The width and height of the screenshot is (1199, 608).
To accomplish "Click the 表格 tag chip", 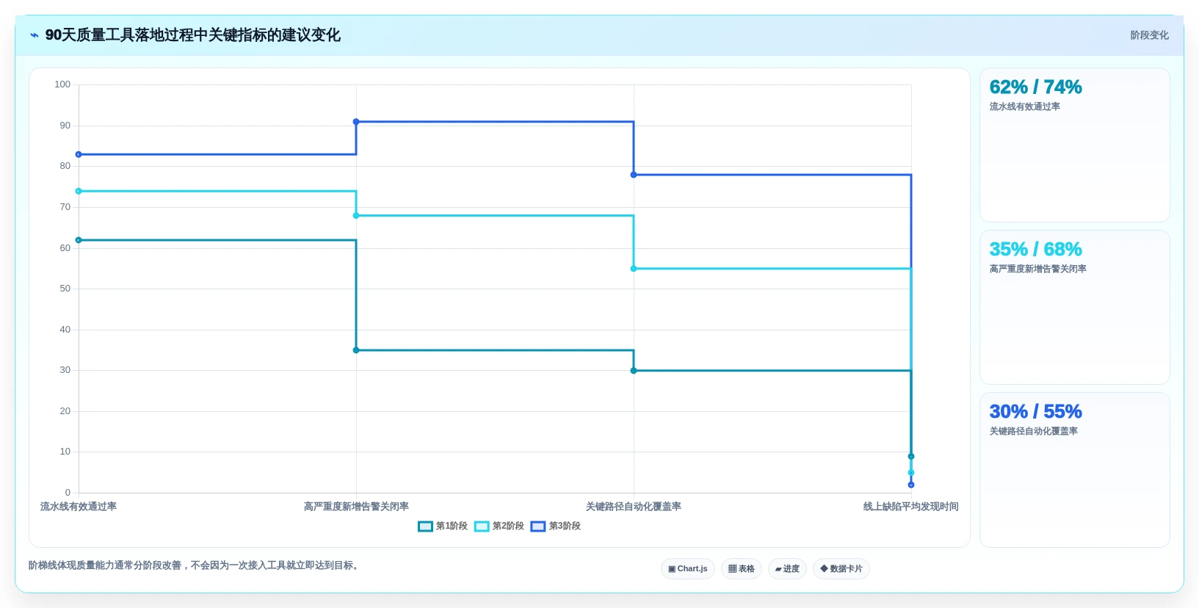I will coord(742,569).
